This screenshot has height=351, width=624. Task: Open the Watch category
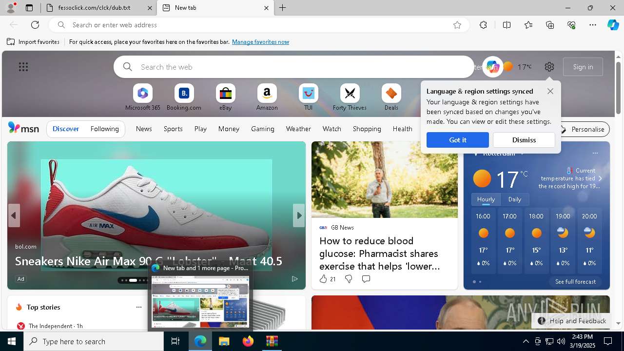(332, 129)
